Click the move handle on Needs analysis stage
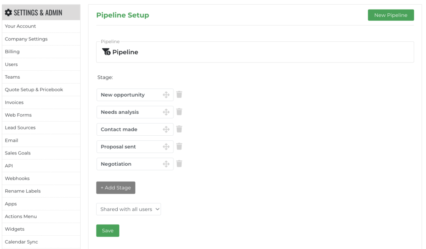The height and width of the screenshot is (249, 426). point(166,112)
